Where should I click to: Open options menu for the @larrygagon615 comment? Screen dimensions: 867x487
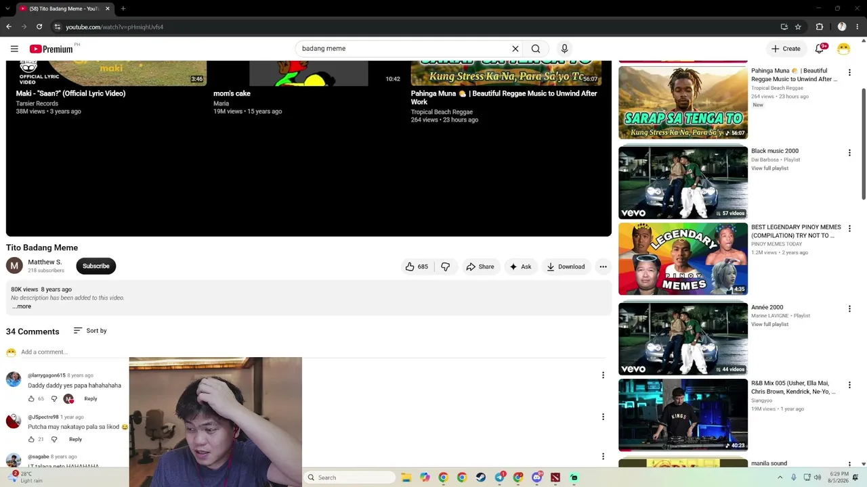tap(603, 375)
